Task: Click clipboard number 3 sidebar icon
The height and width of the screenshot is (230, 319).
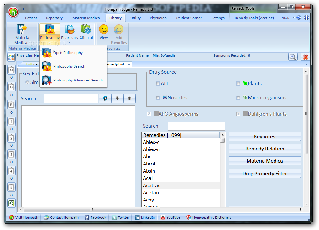Action: [x=11, y=154]
